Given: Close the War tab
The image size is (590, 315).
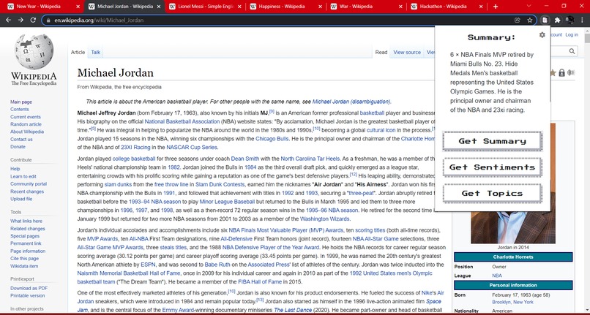Looking at the screenshot, I should pos(400,7).
